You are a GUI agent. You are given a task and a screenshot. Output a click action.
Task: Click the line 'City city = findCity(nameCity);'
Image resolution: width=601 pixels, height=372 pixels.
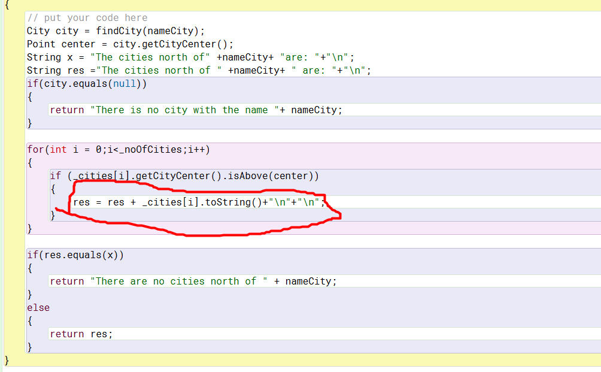[x=116, y=31]
